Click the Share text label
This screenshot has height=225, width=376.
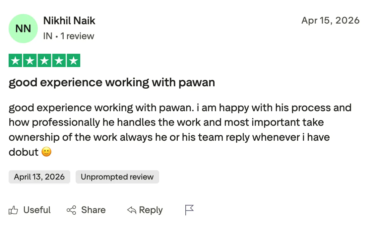coord(93,210)
